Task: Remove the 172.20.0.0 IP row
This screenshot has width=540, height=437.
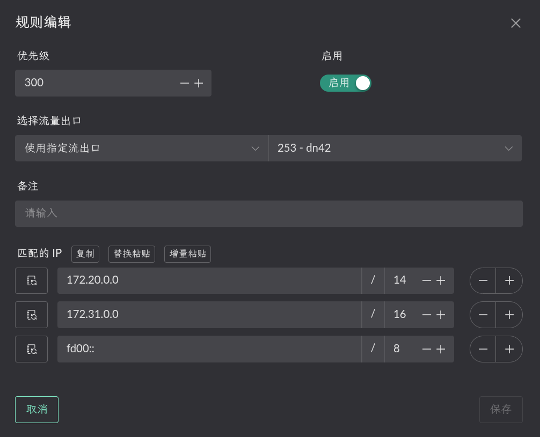Action: (483, 280)
